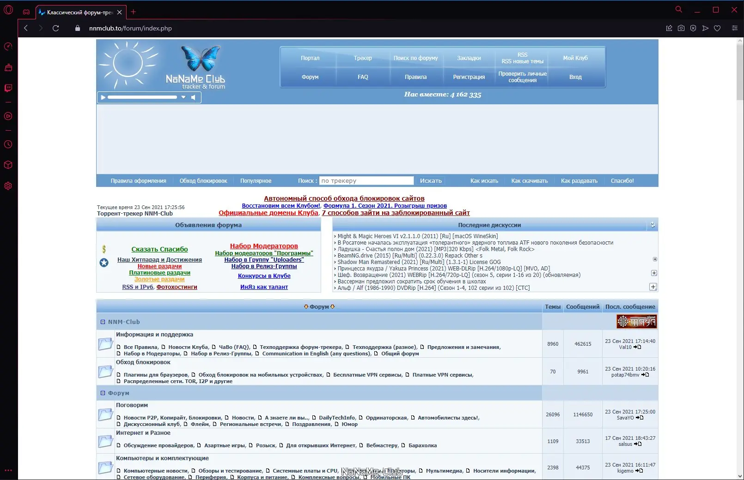Viewport: 744px width, 480px height.
Task: Open Twitch panel in the sidebar
Action: point(8,88)
